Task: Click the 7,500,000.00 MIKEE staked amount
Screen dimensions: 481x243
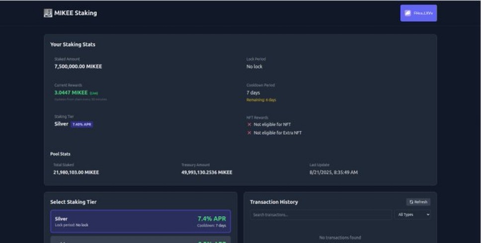Action: coord(78,66)
